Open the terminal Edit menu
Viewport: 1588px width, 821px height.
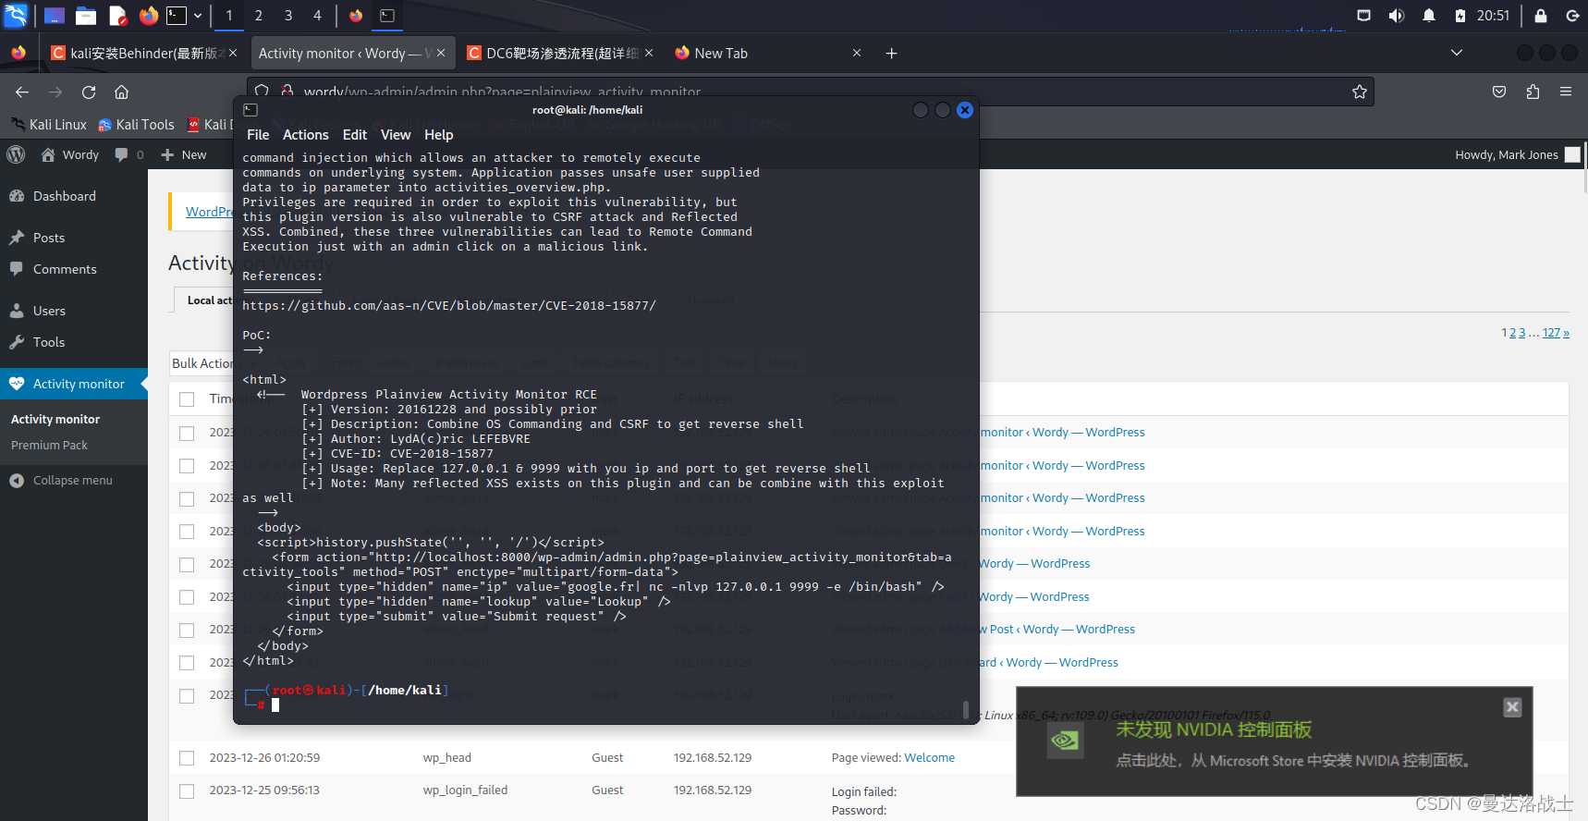click(355, 135)
